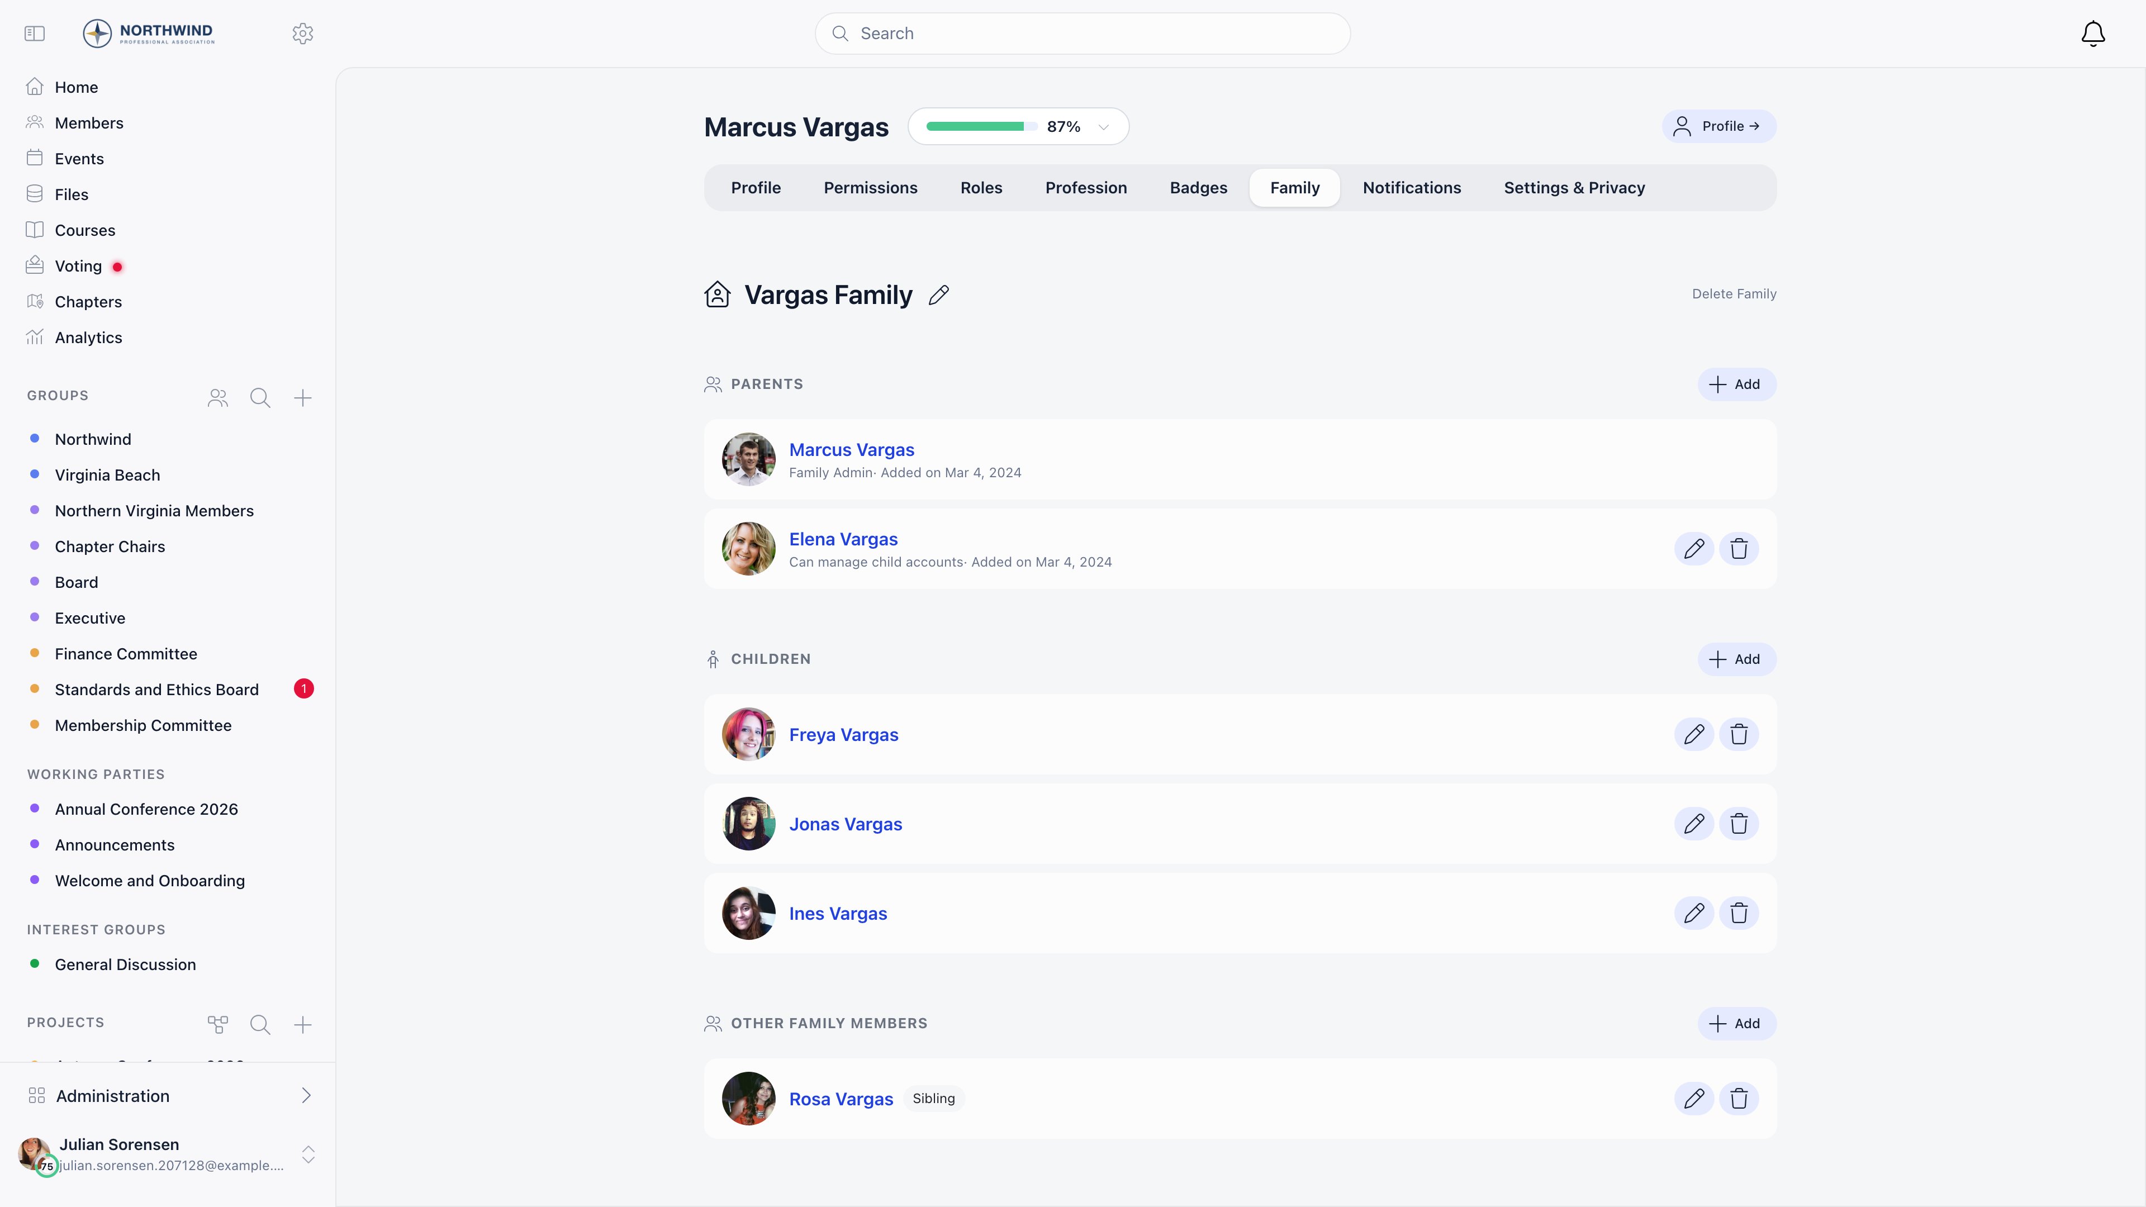Open Ines Vargas avatar thumbnail
Screen dimensions: 2146x1207
pyautogui.click(x=748, y=914)
